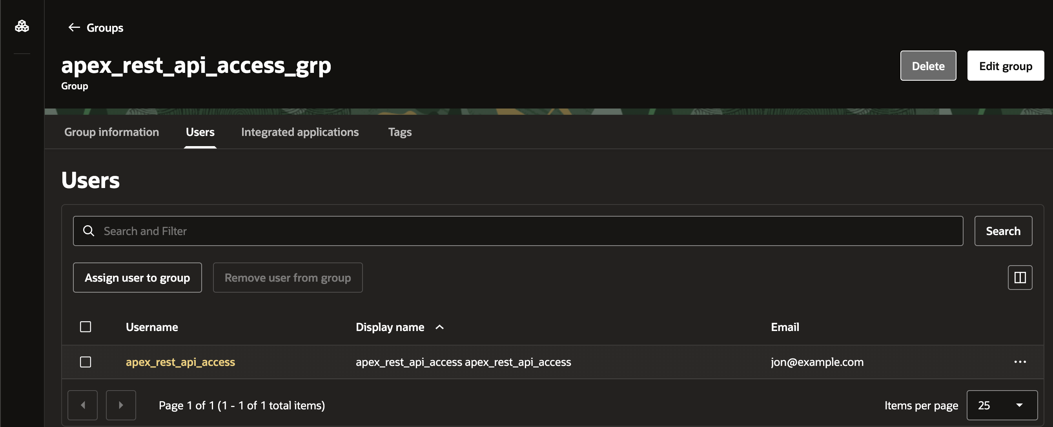Open the manage columns icon
The image size is (1053, 427).
coord(1020,277)
